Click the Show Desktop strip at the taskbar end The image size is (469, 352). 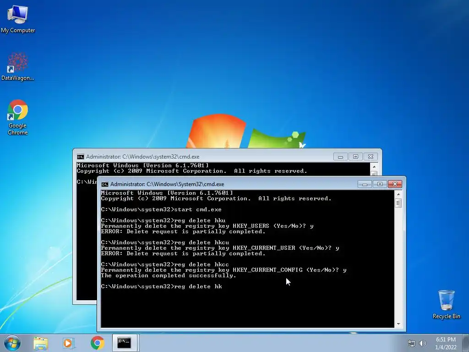466,343
